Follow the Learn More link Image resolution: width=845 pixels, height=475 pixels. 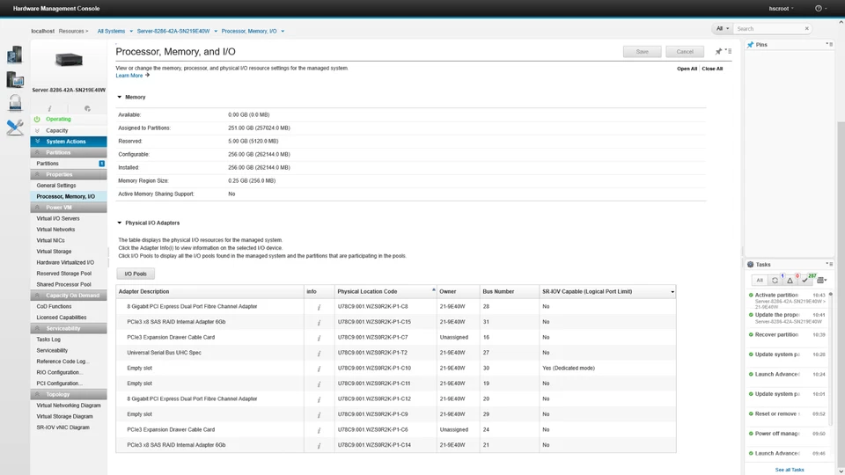click(x=129, y=76)
